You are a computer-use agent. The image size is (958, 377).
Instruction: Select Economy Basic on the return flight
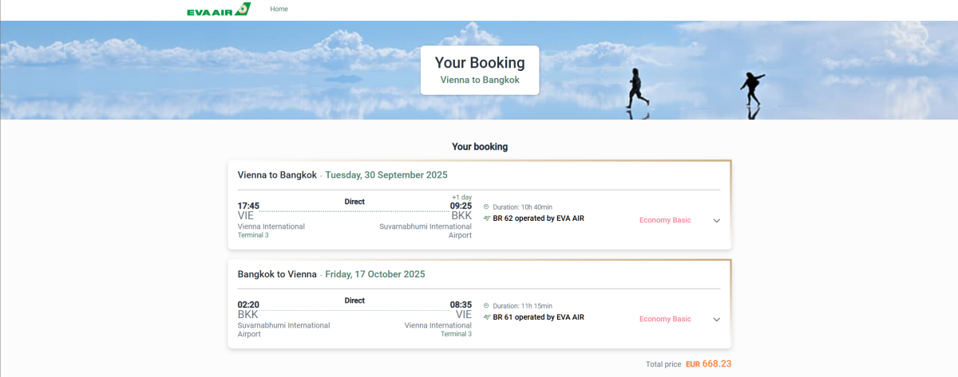coord(665,319)
